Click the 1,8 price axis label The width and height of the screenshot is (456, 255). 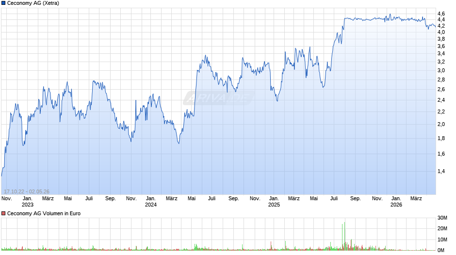point(441,138)
